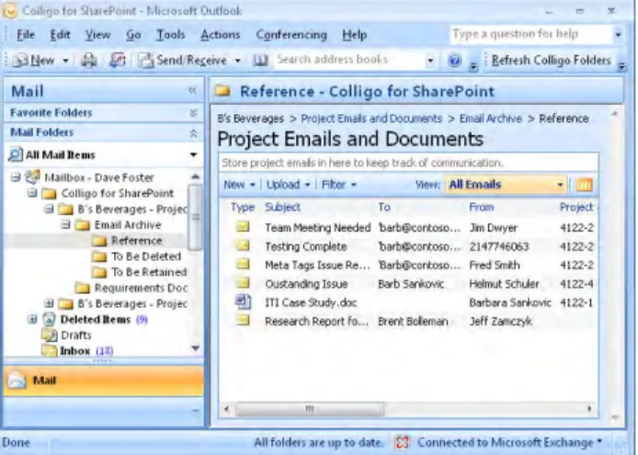The image size is (638, 455).
Task: Follow the Project Emails and Documents breadcrumb link
Action: tap(371, 119)
